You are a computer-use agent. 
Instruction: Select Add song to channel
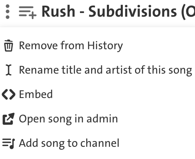point(69,144)
